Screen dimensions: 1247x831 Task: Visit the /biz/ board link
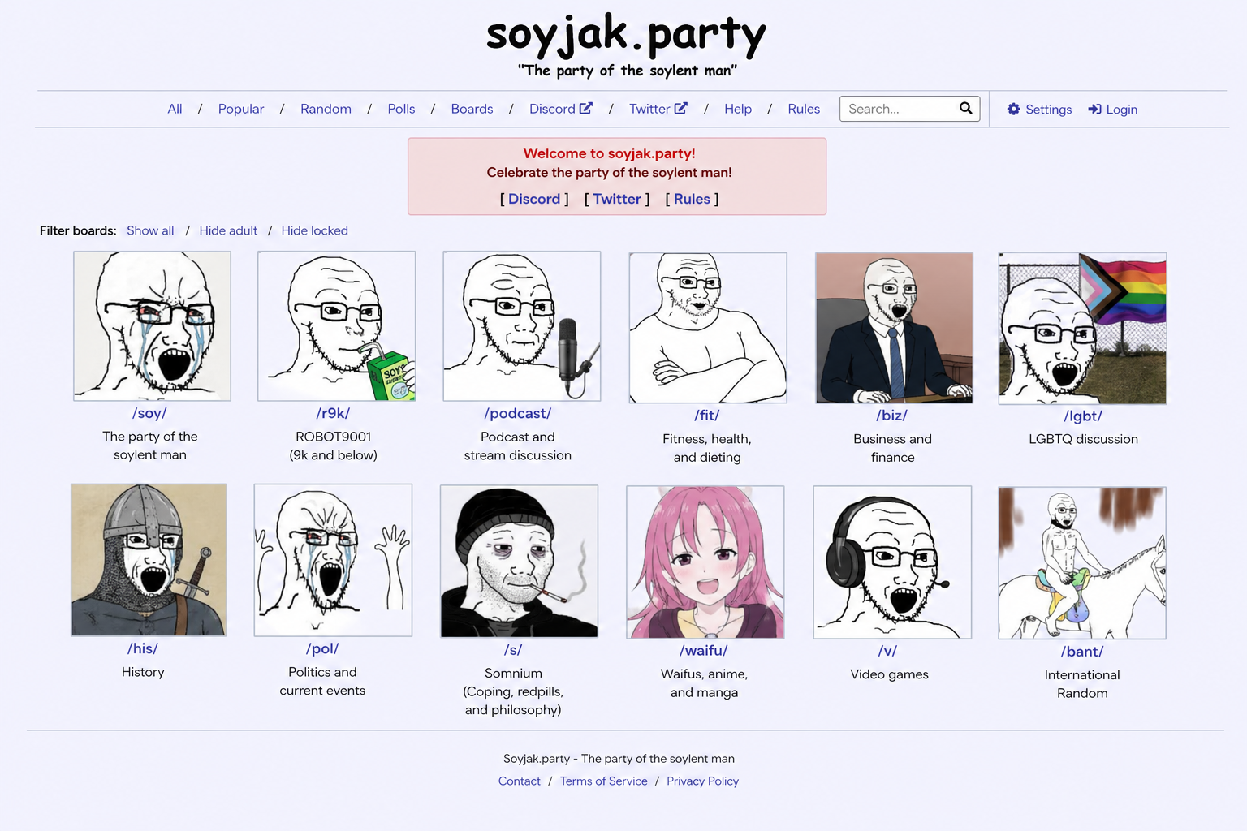(891, 415)
